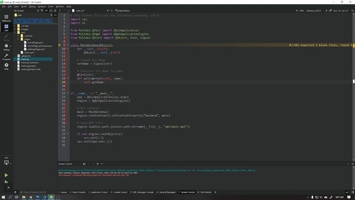Open the Help mode

point(6,66)
